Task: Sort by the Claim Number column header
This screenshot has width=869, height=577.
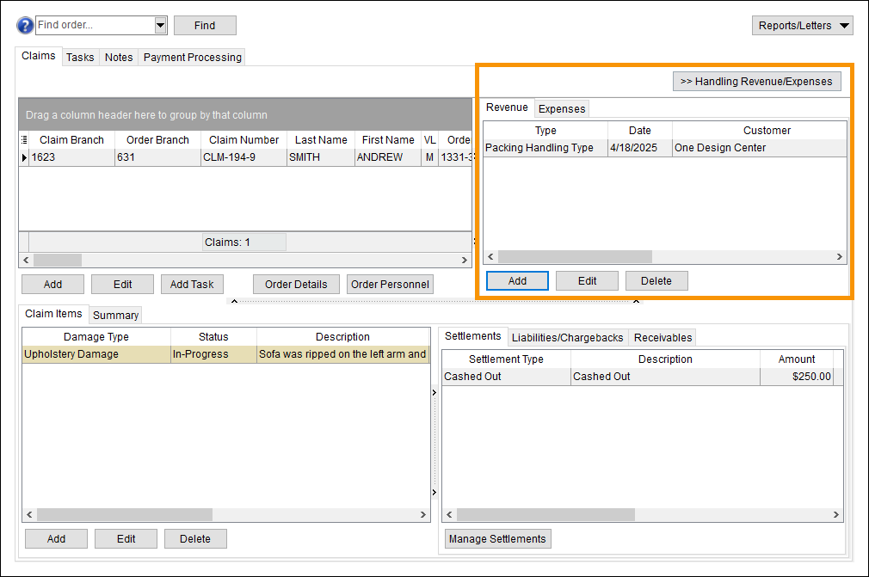Action: click(x=243, y=140)
